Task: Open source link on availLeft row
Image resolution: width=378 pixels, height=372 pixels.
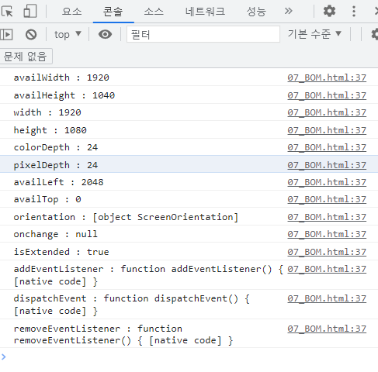Action: tap(327, 182)
